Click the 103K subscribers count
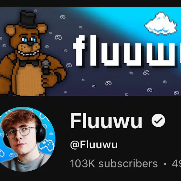The width and height of the screenshot is (181, 181). 114,163
